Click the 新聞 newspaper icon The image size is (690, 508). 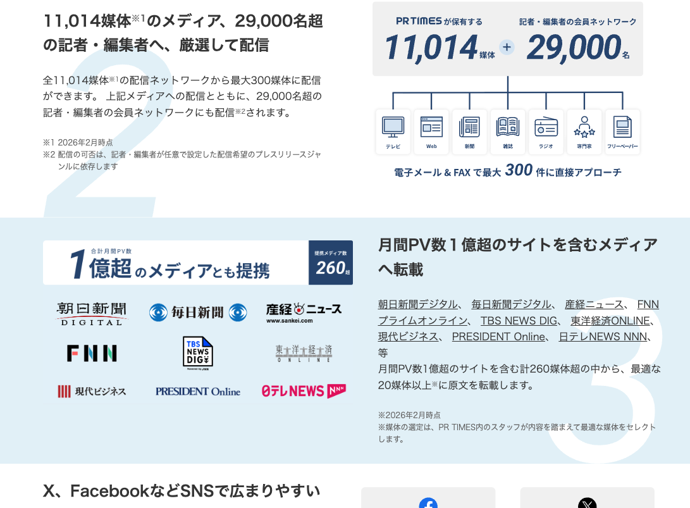pyautogui.click(x=469, y=128)
